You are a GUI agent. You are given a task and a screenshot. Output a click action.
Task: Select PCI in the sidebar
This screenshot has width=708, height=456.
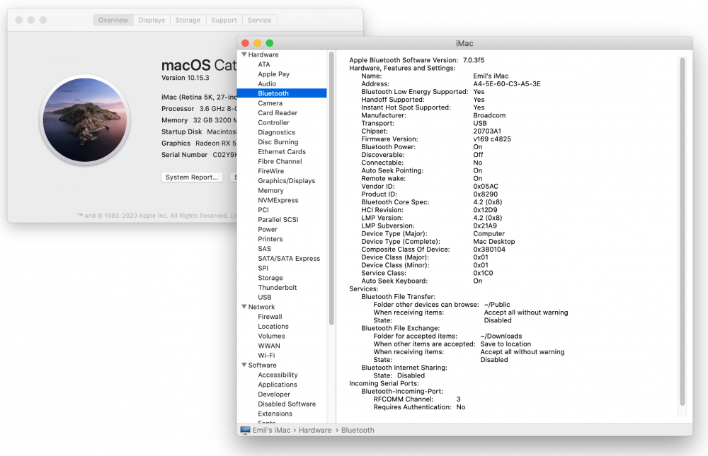pos(263,210)
